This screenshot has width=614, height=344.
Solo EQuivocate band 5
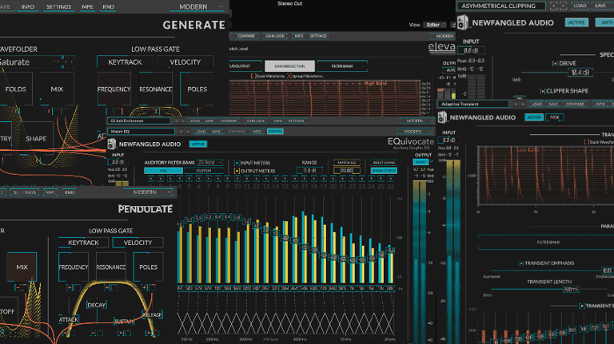[x=189, y=179]
